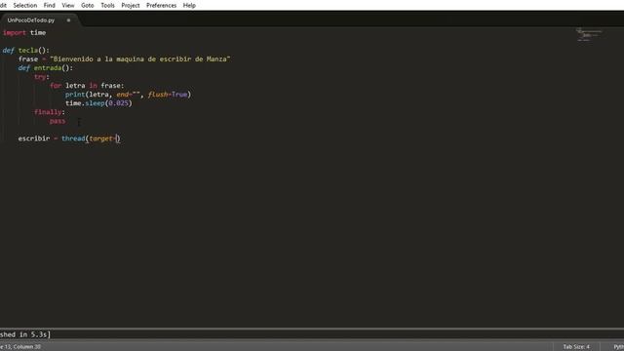The image size is (624, 351).
Task: Click the 'finally:' keyword line
Action: tap(50, 112)
